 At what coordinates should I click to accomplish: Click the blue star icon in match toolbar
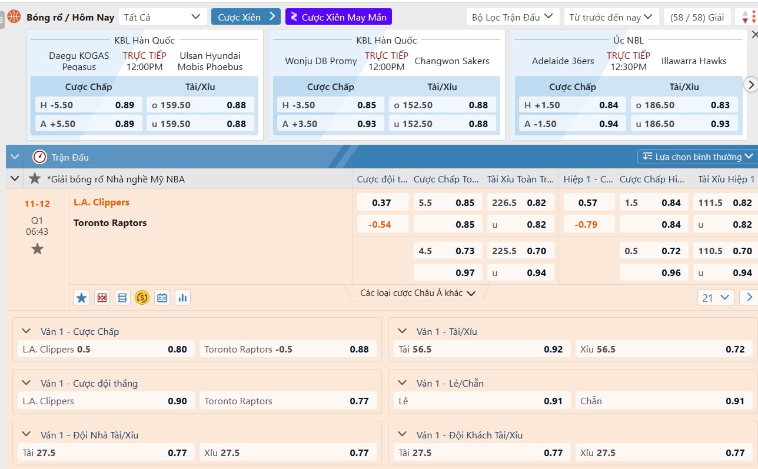[82, 298]
